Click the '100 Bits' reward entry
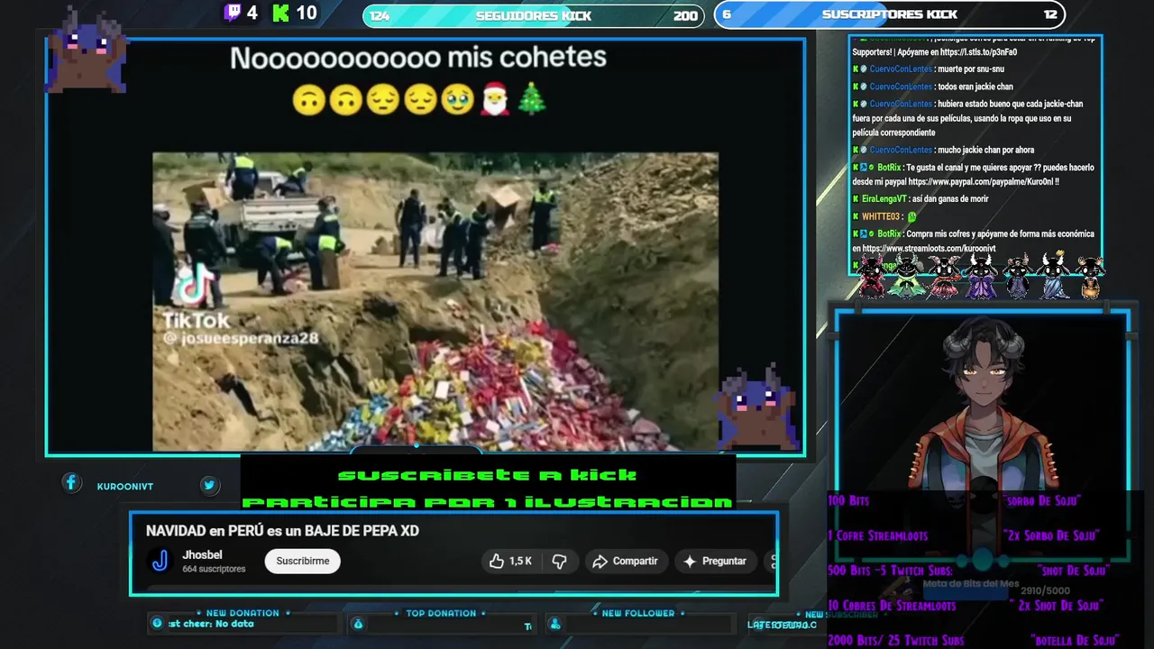The width and height of the screenshot is (1154, 649). click(849, 500)
